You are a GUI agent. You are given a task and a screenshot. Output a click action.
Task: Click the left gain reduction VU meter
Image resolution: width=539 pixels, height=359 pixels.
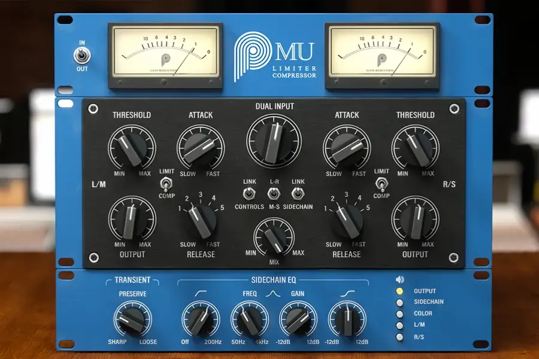pos(165,56)
